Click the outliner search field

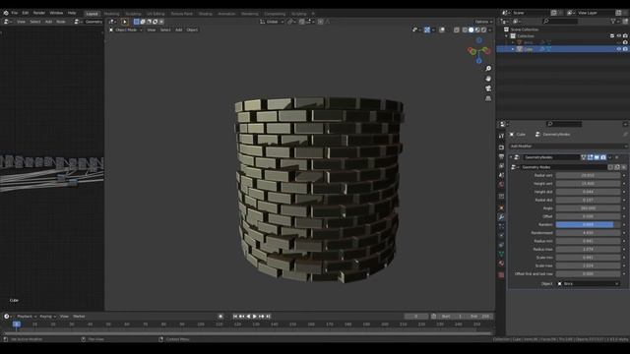tap(560, 22)
